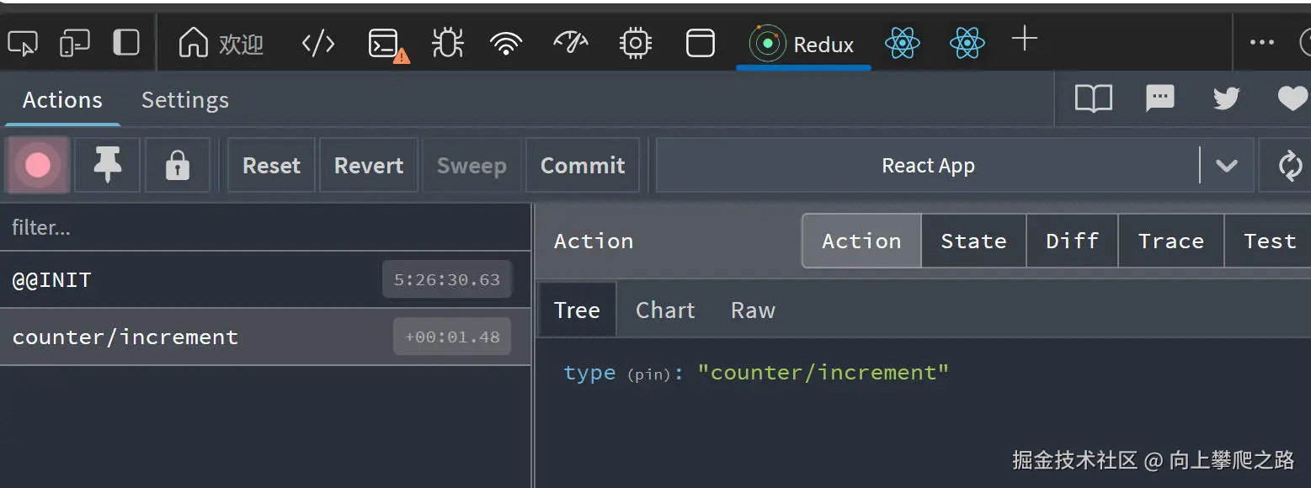This screenshot has width=1311, height=488.
Task: Toggle device emulation icon
Action: point(74,43)
